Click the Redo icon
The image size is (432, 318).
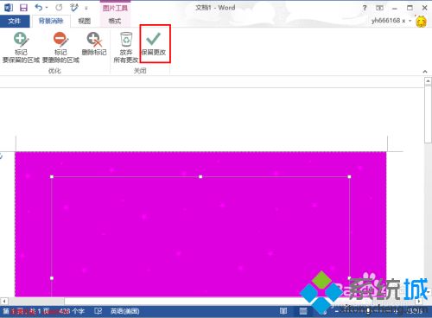[x=59, y=8]
